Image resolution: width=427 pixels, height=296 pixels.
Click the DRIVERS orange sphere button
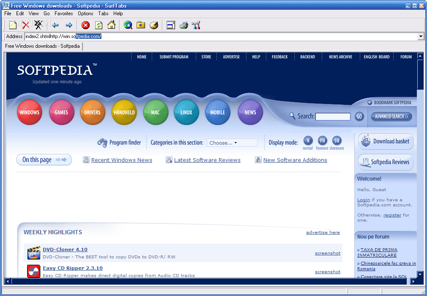[x=92, y=112]
